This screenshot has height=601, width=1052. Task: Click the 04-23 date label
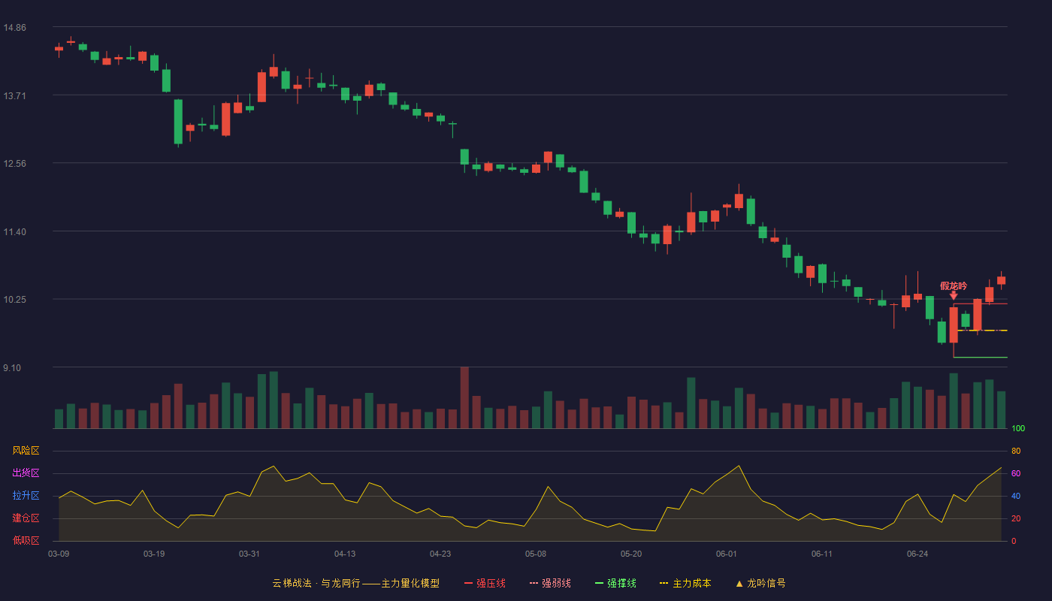[440, 554]
